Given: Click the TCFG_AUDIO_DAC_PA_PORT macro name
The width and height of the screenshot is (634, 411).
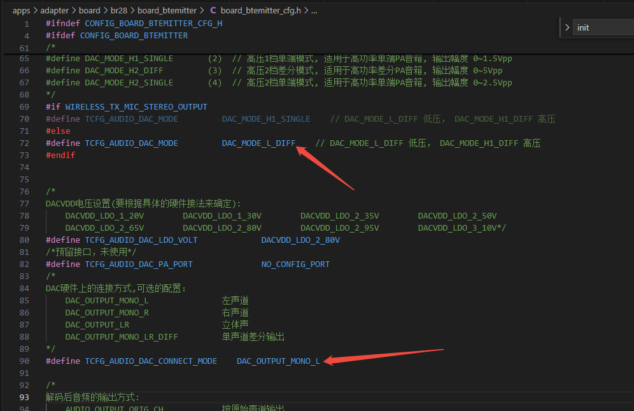Looking at the screenshot, I should point(139,264).
